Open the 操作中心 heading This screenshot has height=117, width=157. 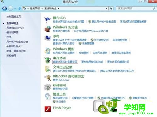59,18
